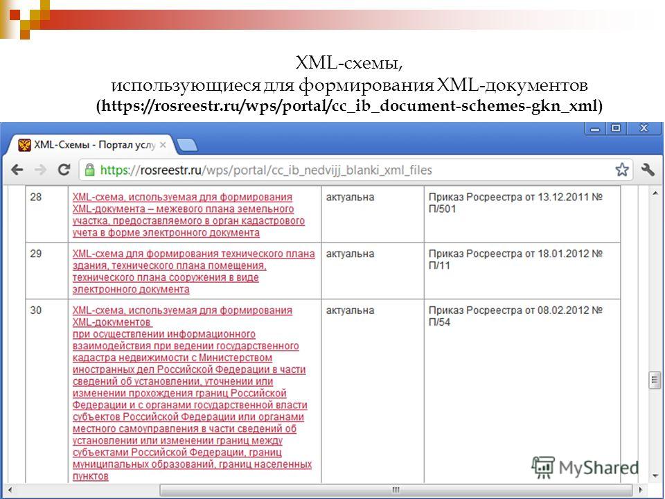This screenshot has width=665, height=499.
Task: Click the vertical scrollbar up arrow
Action: pyautogui.click(x=655, y=193)
